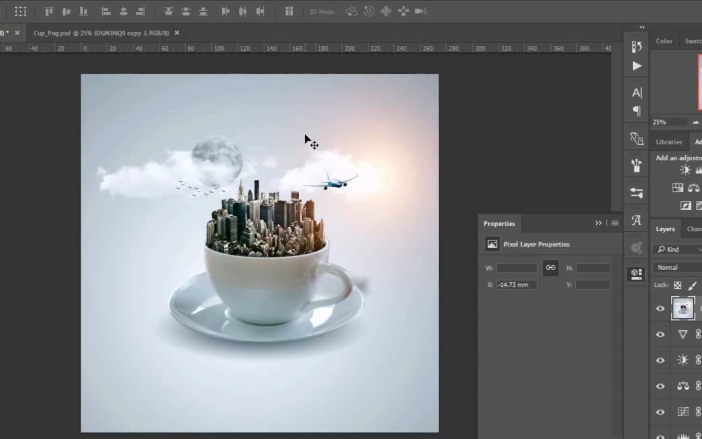This screenshot has width=702, height=439.
Task: Click the X position field in Properties
Action: coord(517,285)
